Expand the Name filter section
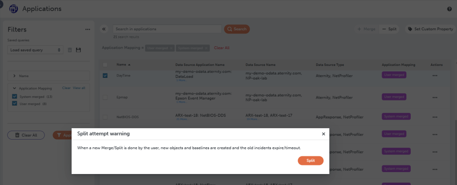 click(49, 76)
